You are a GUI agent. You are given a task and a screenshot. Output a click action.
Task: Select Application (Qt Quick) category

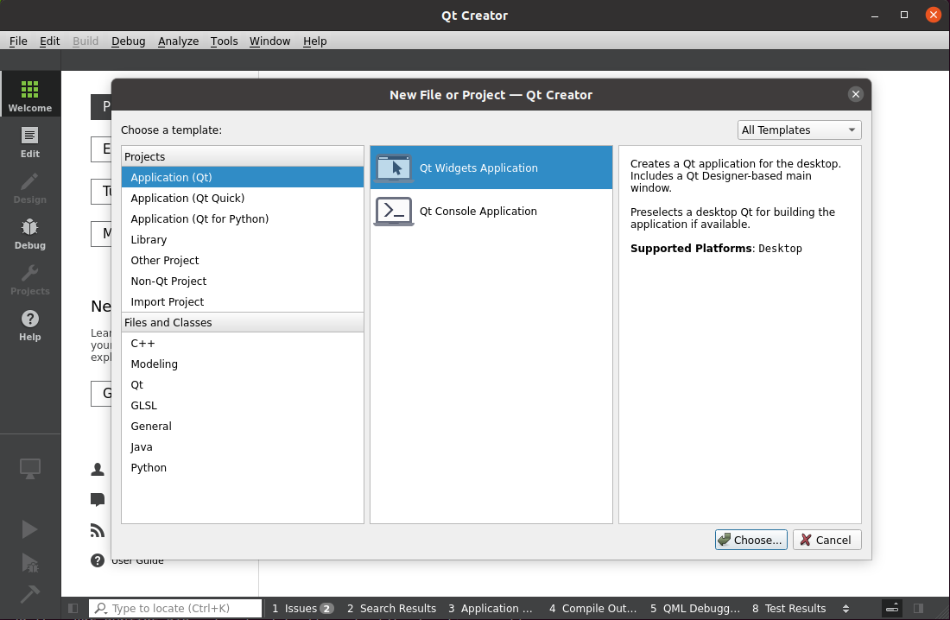(x=243, y=199)
